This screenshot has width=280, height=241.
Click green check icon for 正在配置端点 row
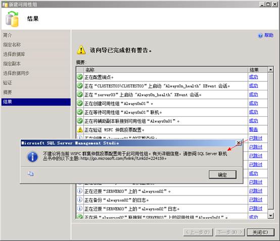(80, 77)
